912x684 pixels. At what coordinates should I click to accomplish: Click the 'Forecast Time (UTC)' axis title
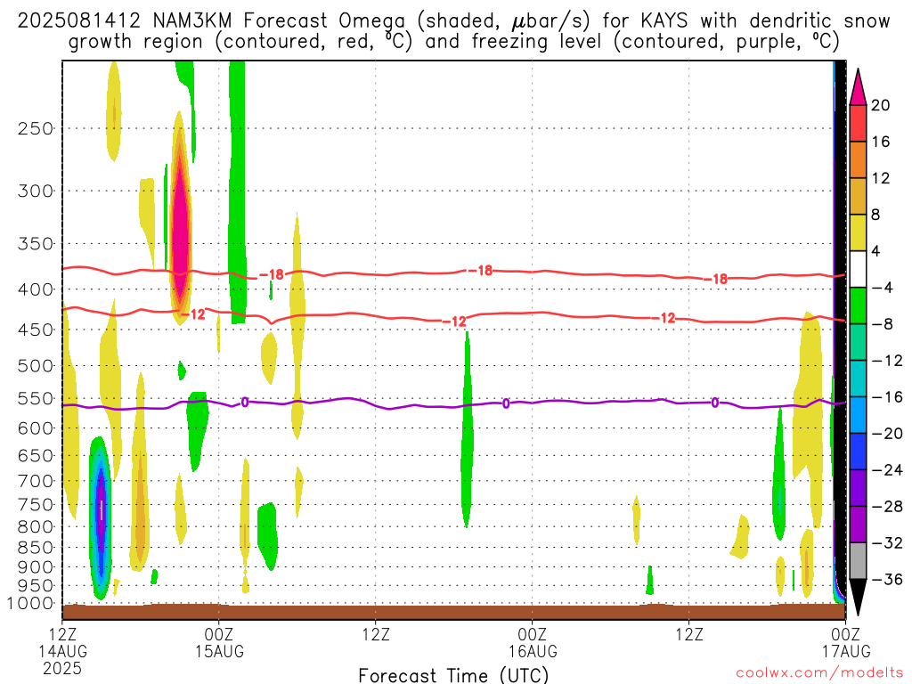pos(453,675)
